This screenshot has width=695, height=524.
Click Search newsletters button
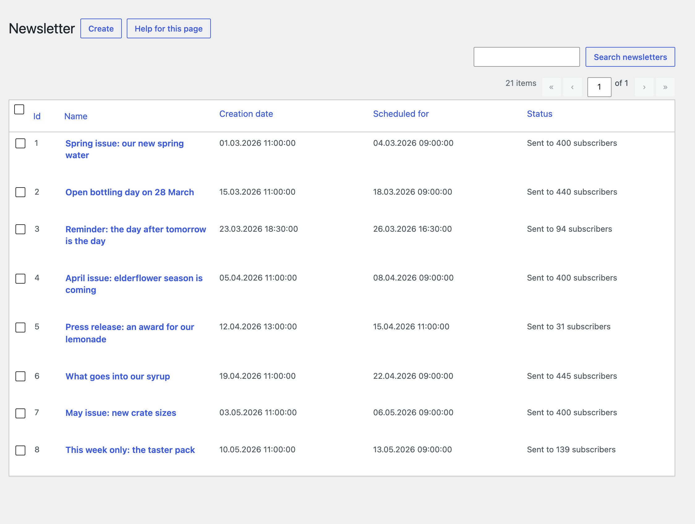point(630,57)
